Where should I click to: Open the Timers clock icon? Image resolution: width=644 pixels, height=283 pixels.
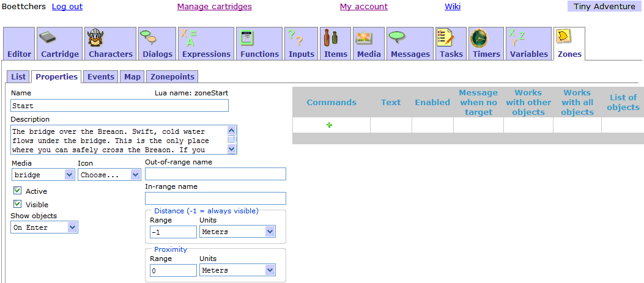(x=479, y=38)
